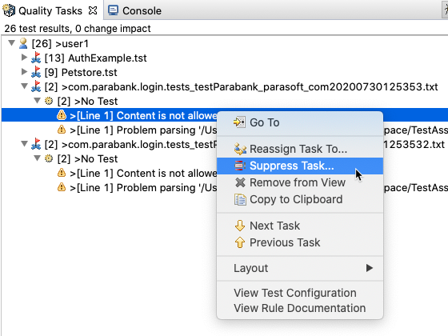
Task: Collapse the user1 root node
Action: (11, 43)
